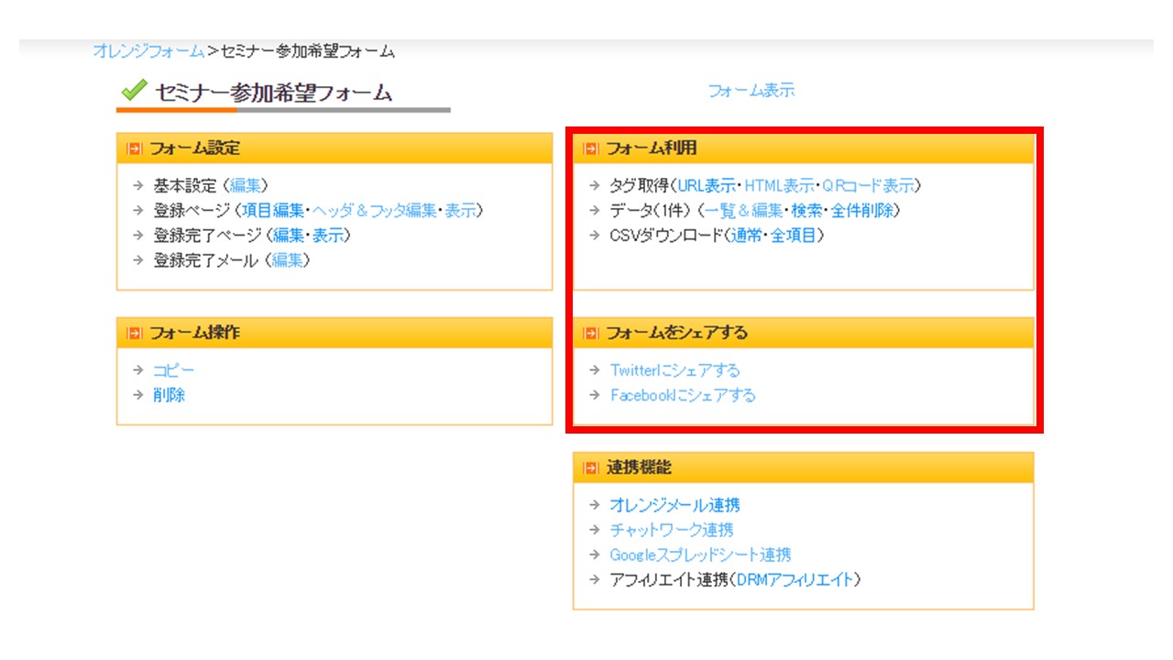Open the フォーム表示 link

pyautogui.click(x=751, y=91)
